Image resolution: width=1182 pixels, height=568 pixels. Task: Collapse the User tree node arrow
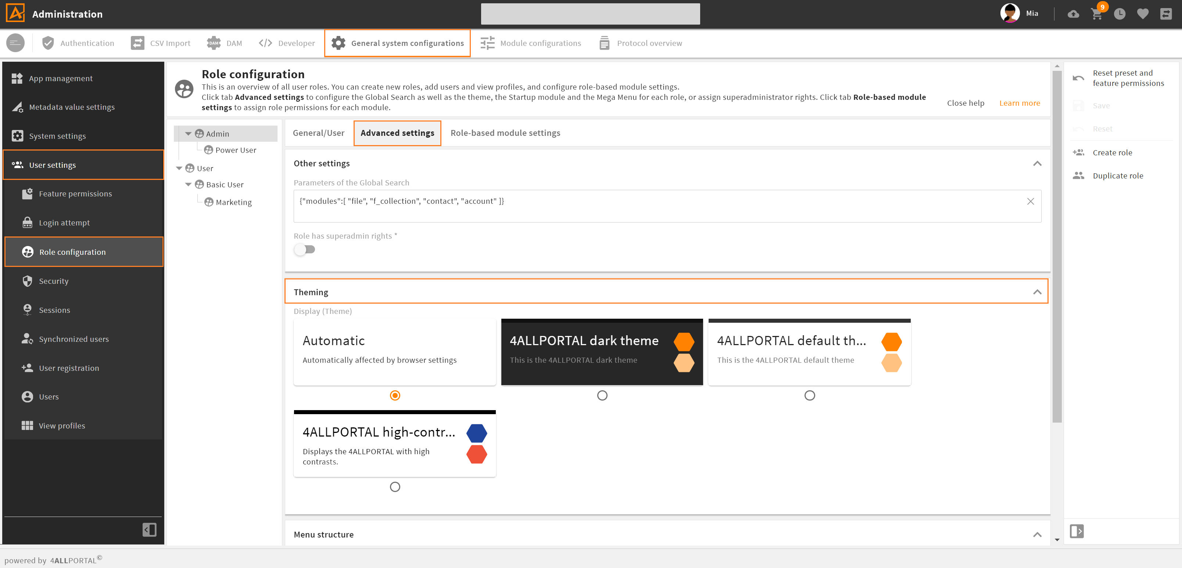coord(179,168)
